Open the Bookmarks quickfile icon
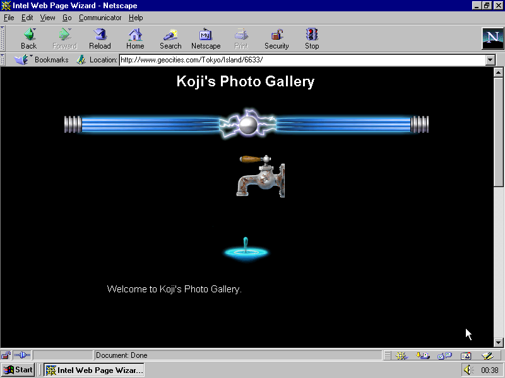This screenshot has height=378, width=505. pyautogui.click(x=21, y=59)
